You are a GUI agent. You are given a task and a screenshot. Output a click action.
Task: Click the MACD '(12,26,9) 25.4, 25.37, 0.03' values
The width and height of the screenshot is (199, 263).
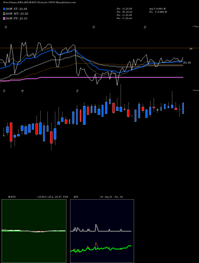(52, 197)
